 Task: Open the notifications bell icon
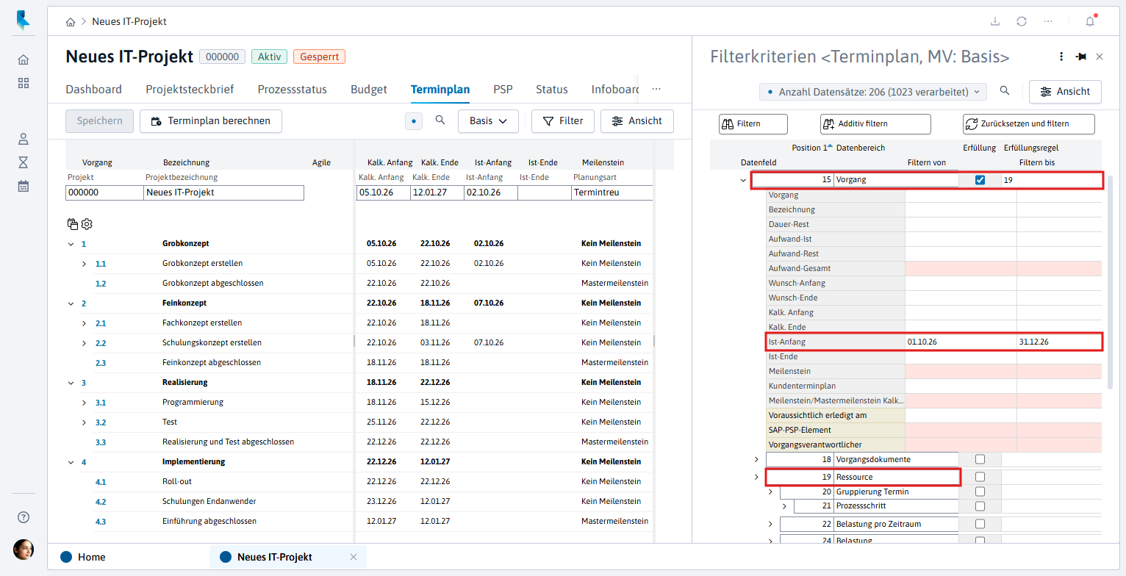pyautogui.click(x=1090, y=21)
